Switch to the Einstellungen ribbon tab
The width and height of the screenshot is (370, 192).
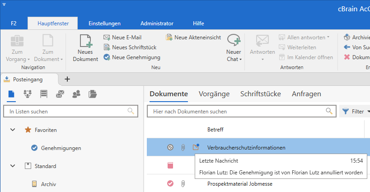click(x=104, y=23)
